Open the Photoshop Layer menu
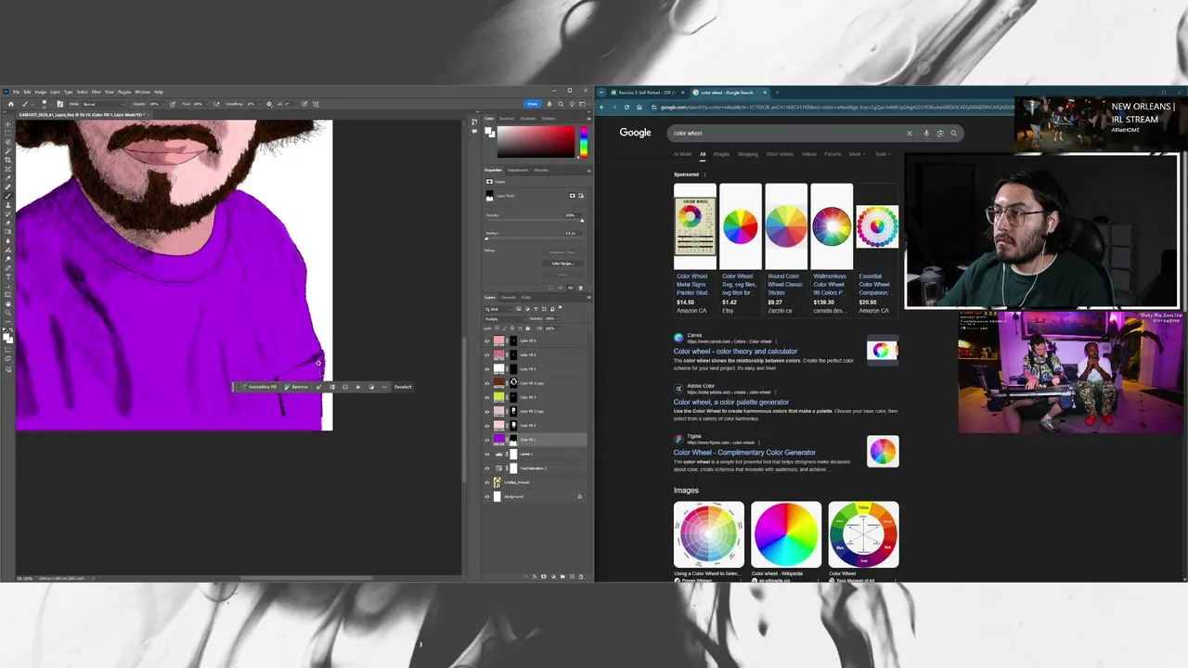The image size is (1188, 668). [55, 92]
